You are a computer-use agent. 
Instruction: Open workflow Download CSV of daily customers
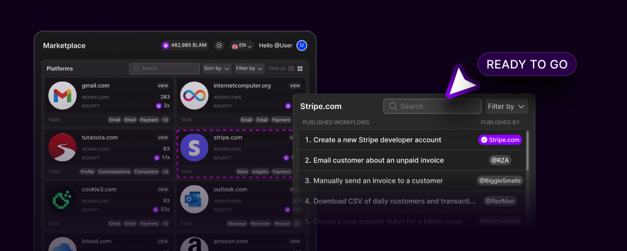[412, 201]
